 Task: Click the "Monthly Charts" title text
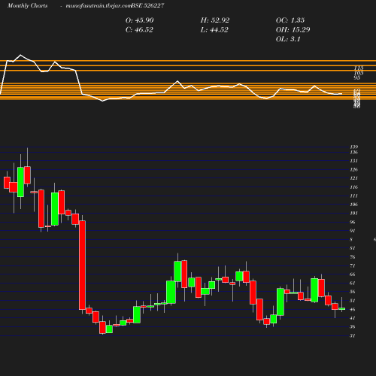point(28,6)
